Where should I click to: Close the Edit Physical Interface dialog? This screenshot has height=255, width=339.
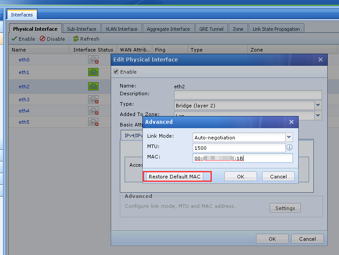320,60
